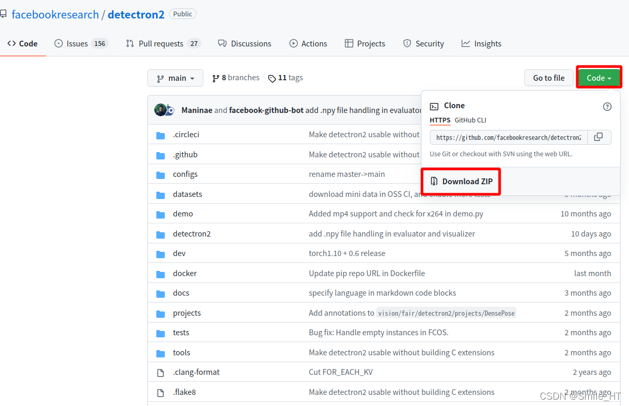Click the folder icon for .github

pyautogui.click(x=161, y=155)
